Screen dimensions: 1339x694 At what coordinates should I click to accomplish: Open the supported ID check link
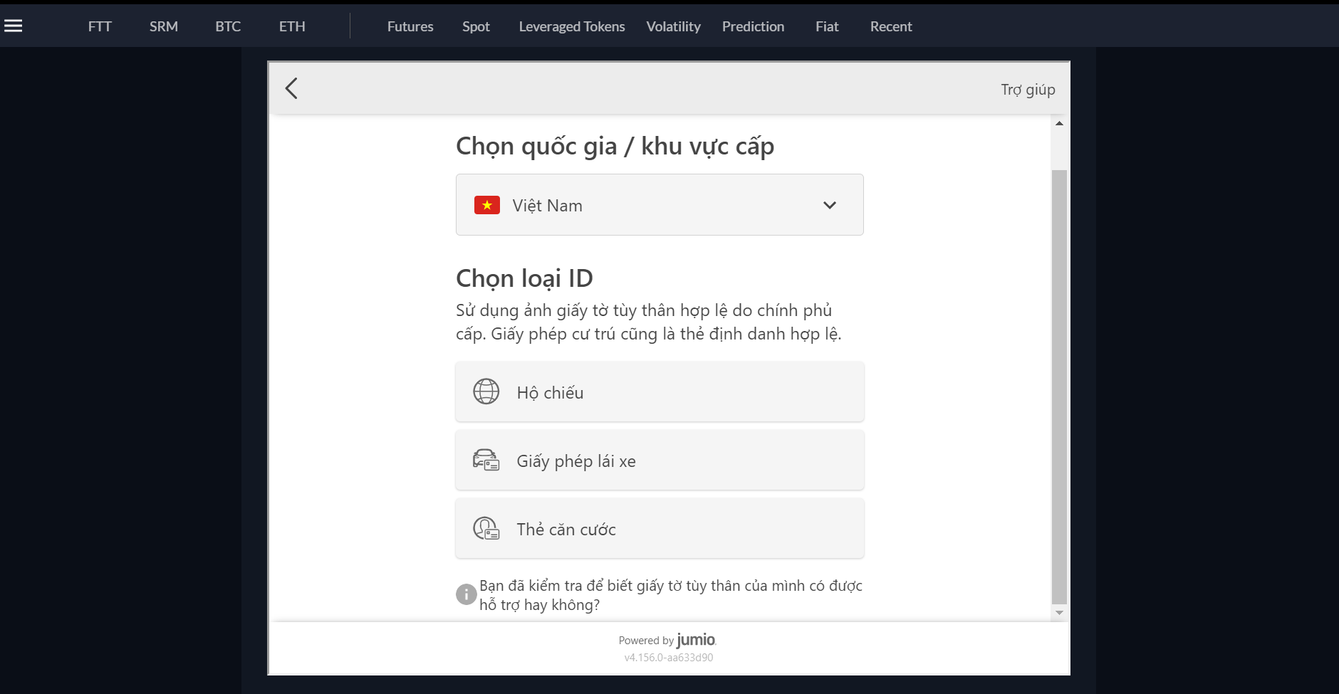tap(669, 595)
